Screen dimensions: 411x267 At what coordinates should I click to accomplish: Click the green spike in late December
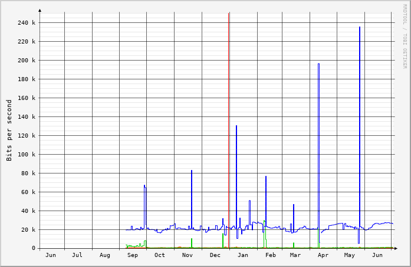point(223,241)
